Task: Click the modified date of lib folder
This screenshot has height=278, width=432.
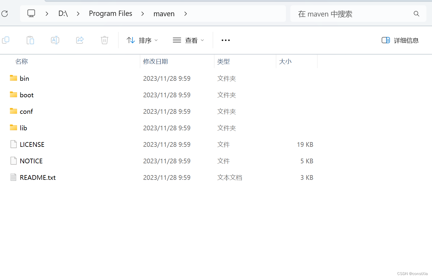Action: coord(167,128)
